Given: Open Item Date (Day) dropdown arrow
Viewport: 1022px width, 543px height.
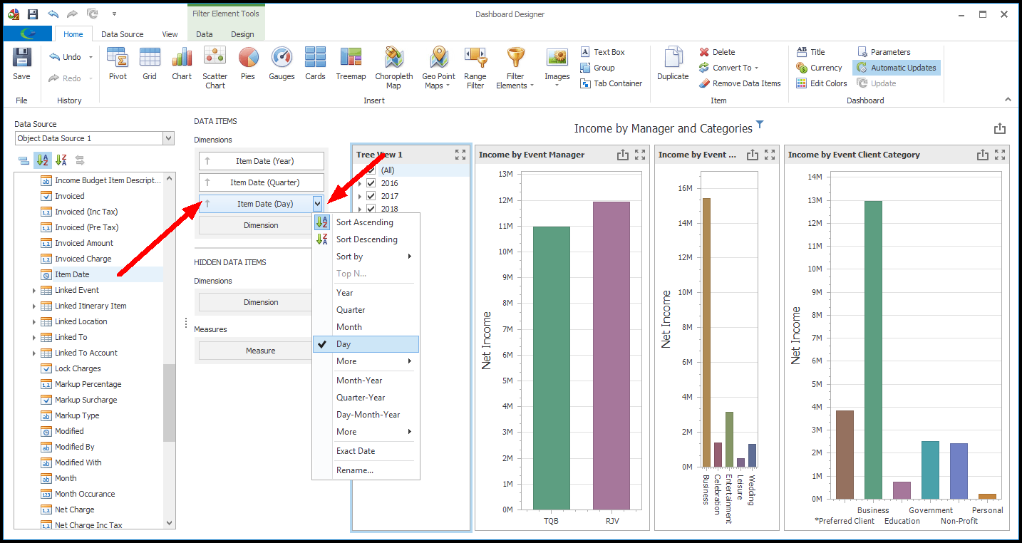Looking at the screenshot, I should pos(317,204).
